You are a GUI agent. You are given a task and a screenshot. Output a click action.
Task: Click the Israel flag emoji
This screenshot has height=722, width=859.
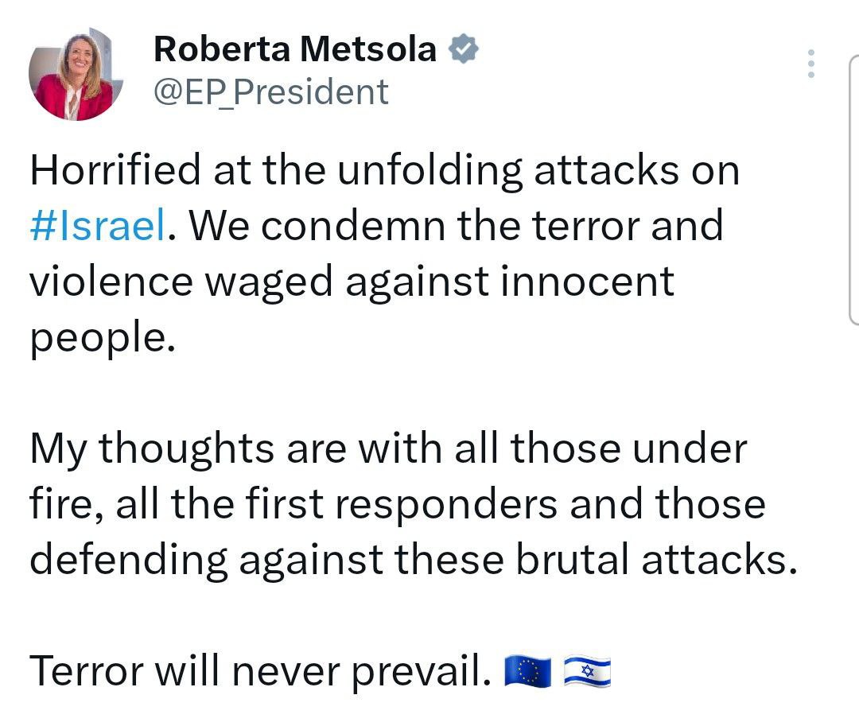pos(587,673)
